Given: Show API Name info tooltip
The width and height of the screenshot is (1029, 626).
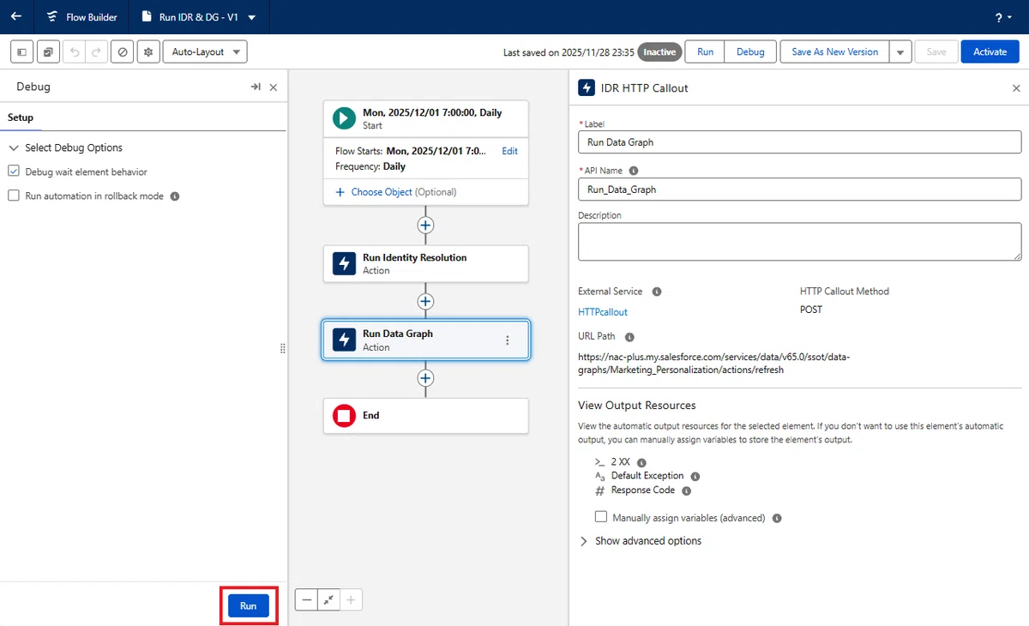Looking at the screenshot, I should pos(634,171).
